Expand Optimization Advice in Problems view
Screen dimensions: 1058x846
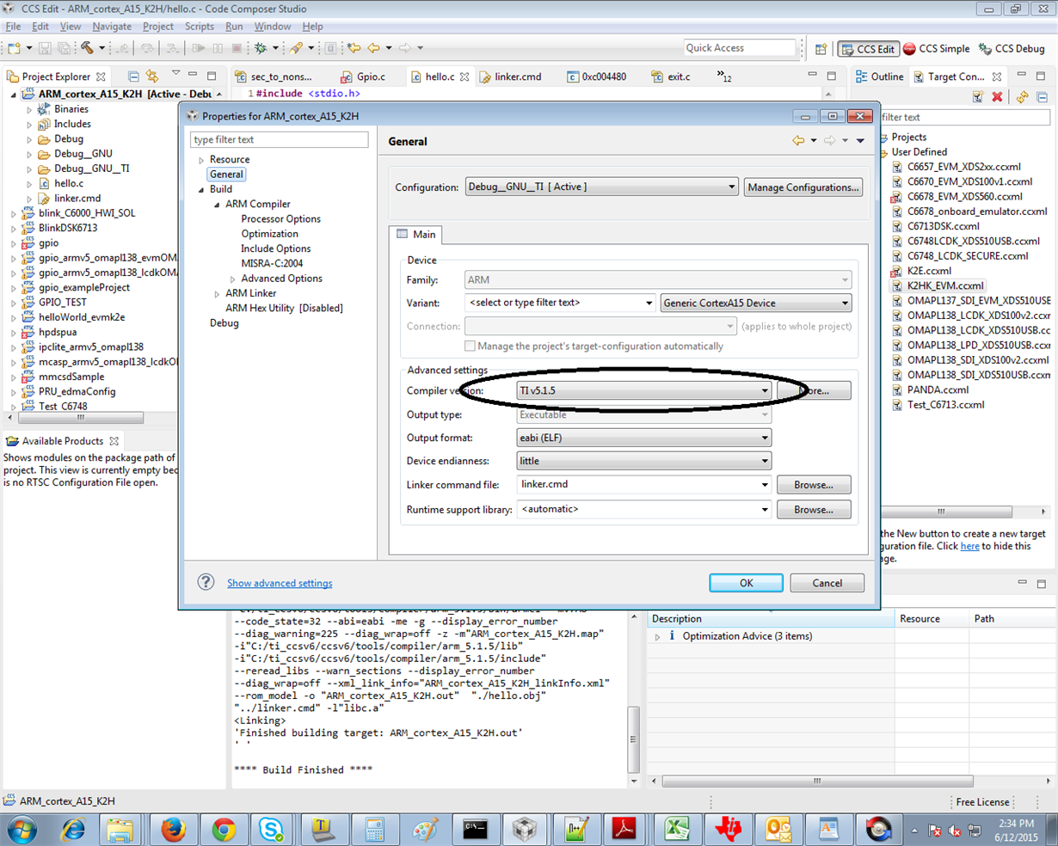(x=658, y=637)
